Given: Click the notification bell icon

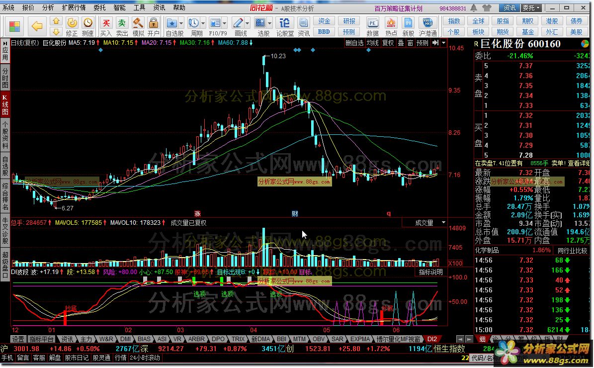Looking at the screenshot, I should (x=474, y=7).
